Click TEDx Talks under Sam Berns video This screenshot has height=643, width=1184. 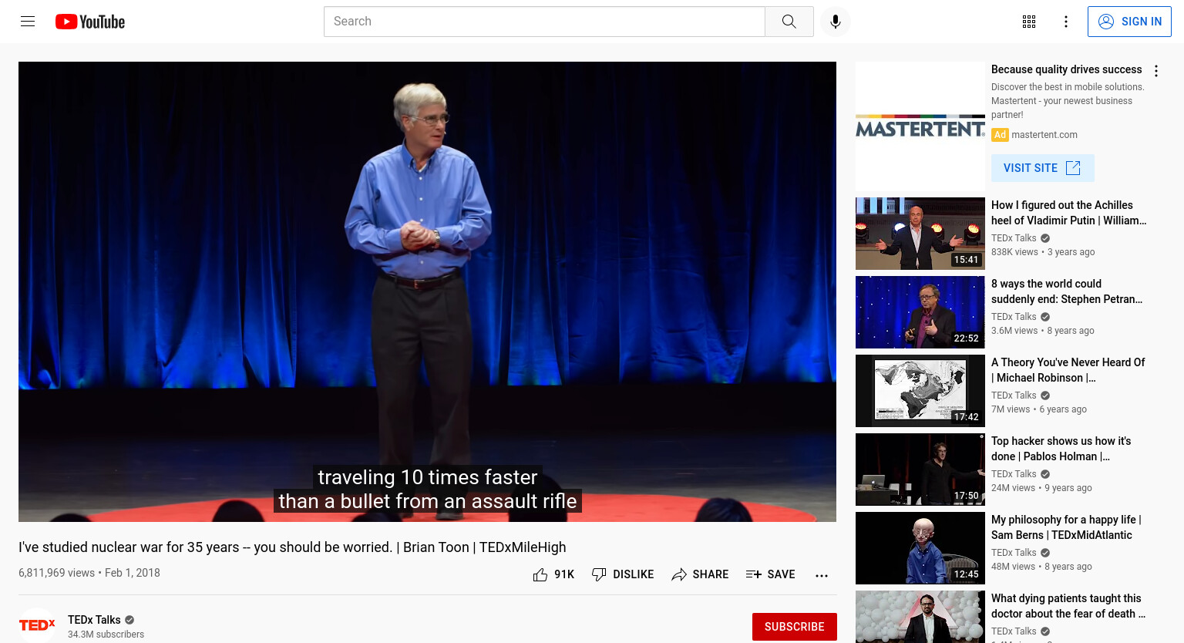click(x=1014, y=553)
